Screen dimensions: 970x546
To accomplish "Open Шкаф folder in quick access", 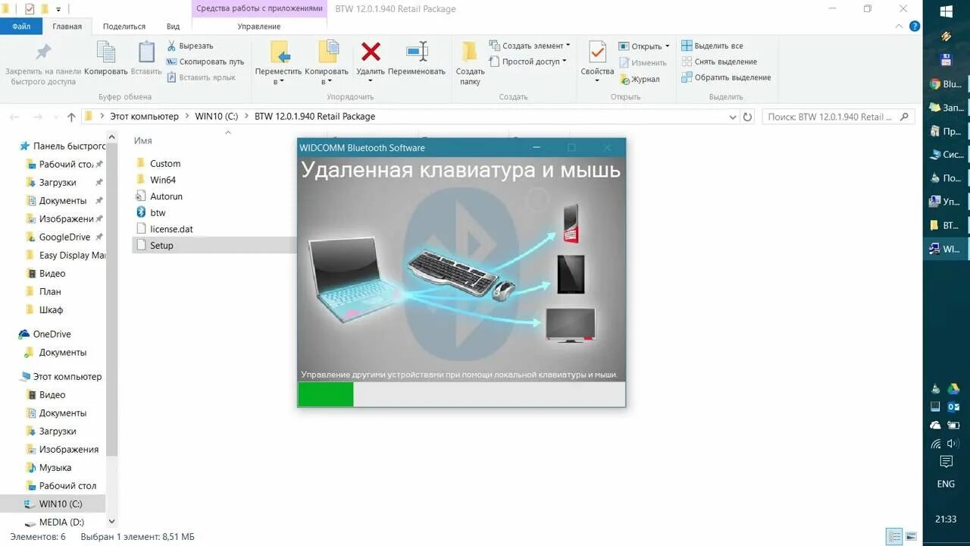I will [51, 310].
